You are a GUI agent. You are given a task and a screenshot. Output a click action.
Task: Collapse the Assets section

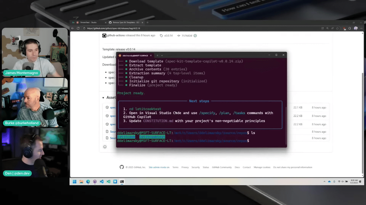coord(103,97)
